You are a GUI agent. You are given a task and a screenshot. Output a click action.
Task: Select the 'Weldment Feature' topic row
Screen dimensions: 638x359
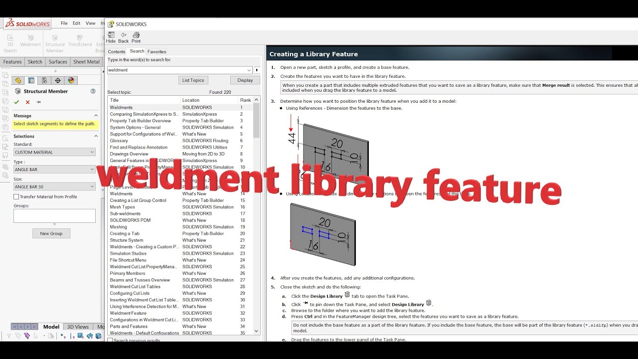point(180,313)
